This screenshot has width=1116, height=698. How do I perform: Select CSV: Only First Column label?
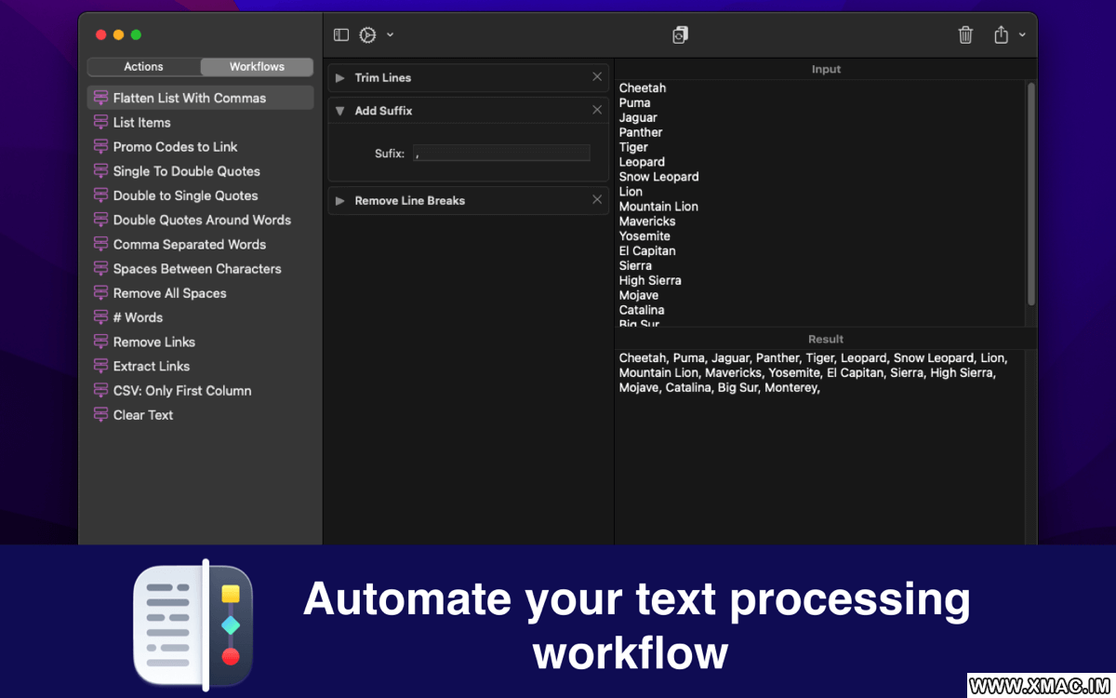coord(182,391)
